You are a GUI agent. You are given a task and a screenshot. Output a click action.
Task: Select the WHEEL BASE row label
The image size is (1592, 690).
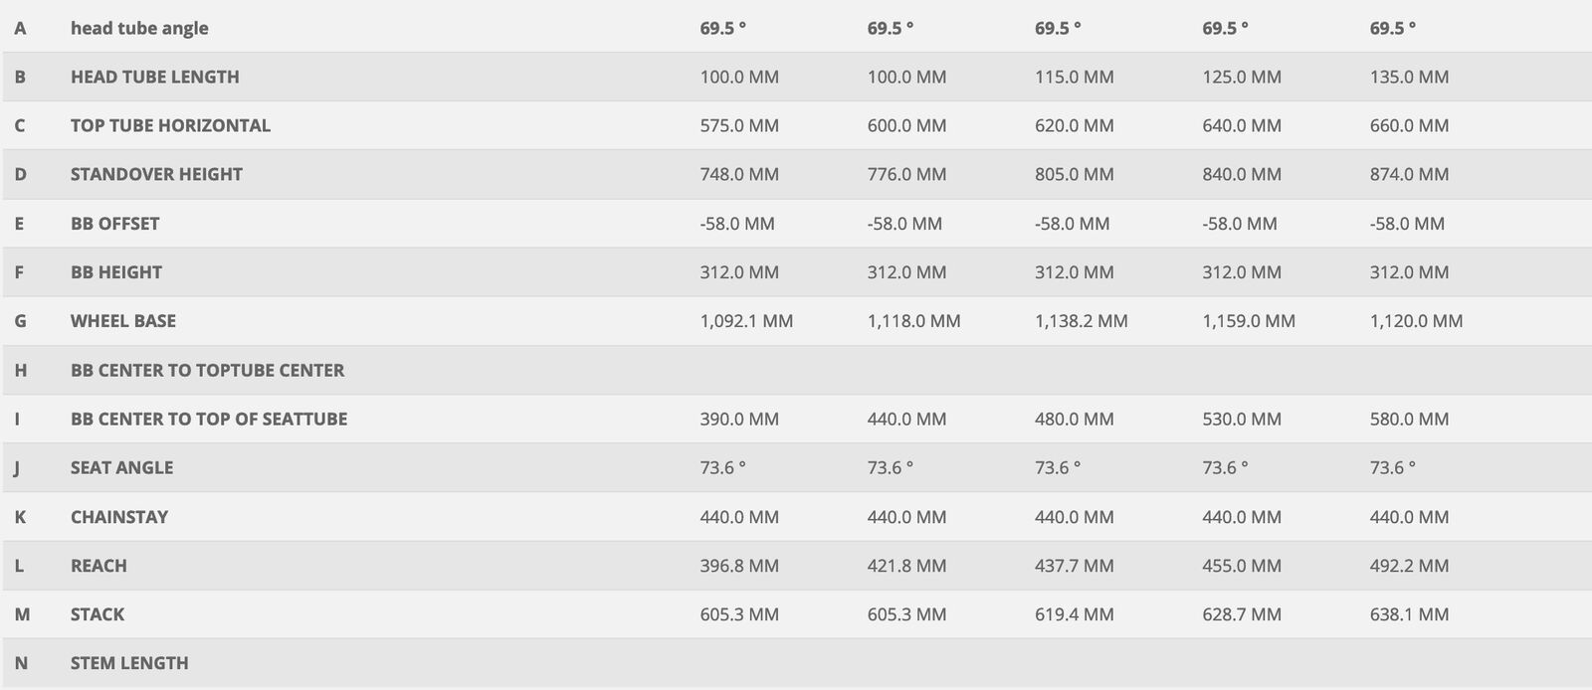(122, 321)
